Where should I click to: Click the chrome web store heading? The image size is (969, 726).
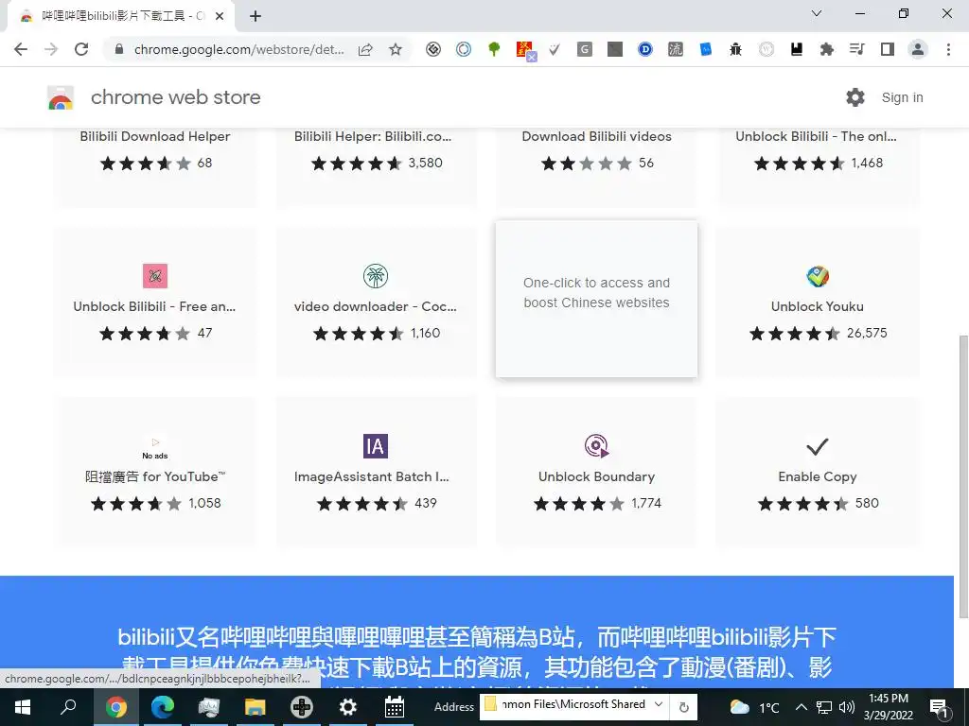click(175, 97)
